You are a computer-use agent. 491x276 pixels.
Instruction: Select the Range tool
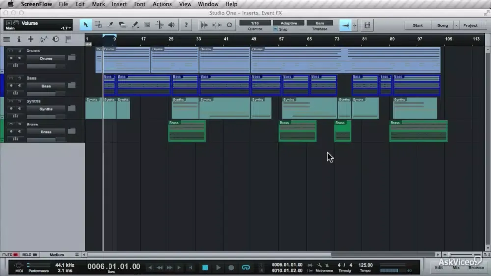(x=98, y=25)
